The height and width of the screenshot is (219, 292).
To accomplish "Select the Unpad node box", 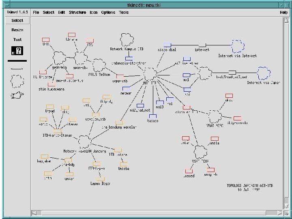I will 50,107.
